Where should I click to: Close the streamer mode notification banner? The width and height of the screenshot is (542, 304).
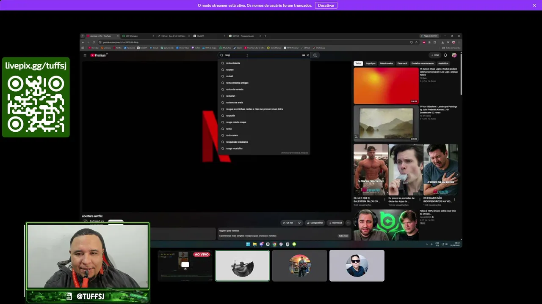pos(534,5)
